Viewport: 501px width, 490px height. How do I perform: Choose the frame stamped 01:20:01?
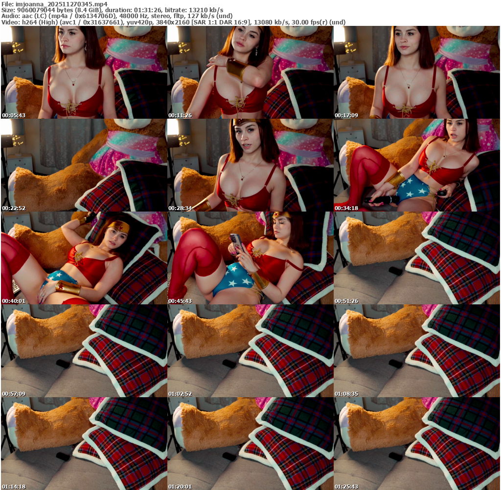coord(250,444)
